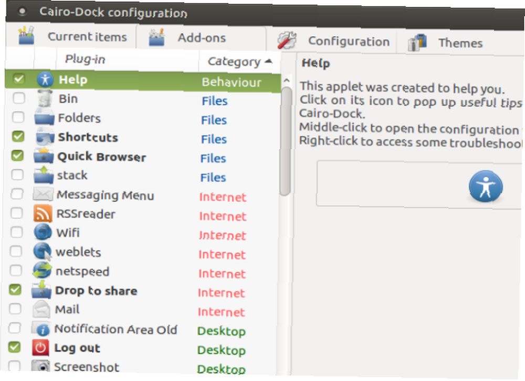This screenshot has height=381, width=525.
Task: Sort the list by Plug-in column header
Action: pos(127,60)
